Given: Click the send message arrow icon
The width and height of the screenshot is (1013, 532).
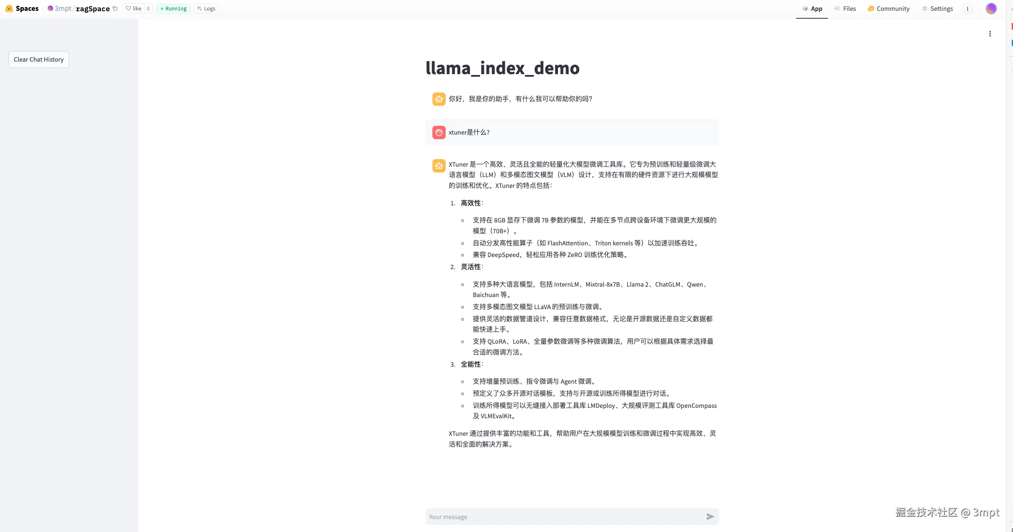Looking at the screenshot, I should (x=710, y=517).
